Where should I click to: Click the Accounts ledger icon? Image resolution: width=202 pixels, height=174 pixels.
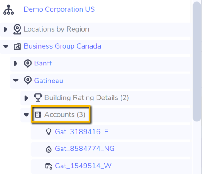[38, 115]
